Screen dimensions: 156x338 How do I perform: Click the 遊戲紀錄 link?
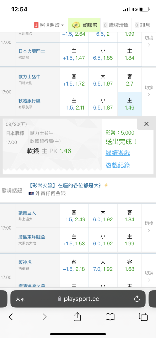click(x=118, y=165)
